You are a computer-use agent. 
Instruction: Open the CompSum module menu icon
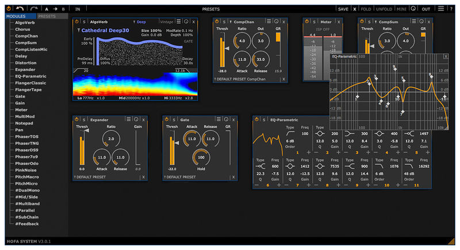pos(414,21)
